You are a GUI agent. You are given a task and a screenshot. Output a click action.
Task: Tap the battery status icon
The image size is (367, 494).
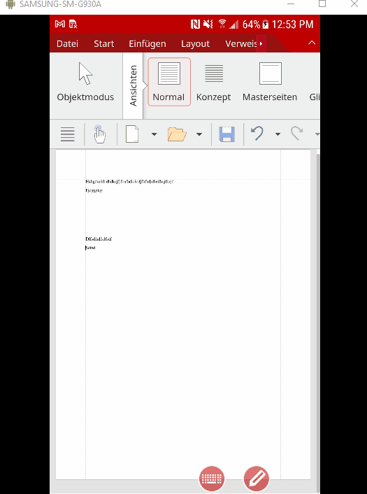(x=266, y=24)
